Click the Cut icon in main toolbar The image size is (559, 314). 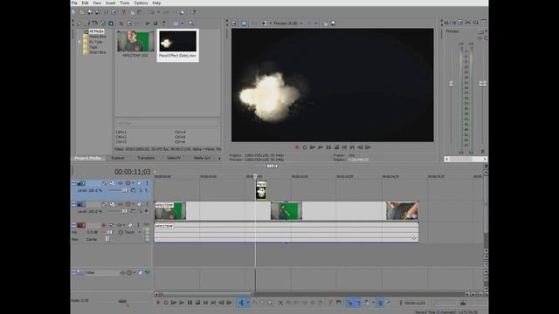tap(124, 12)
